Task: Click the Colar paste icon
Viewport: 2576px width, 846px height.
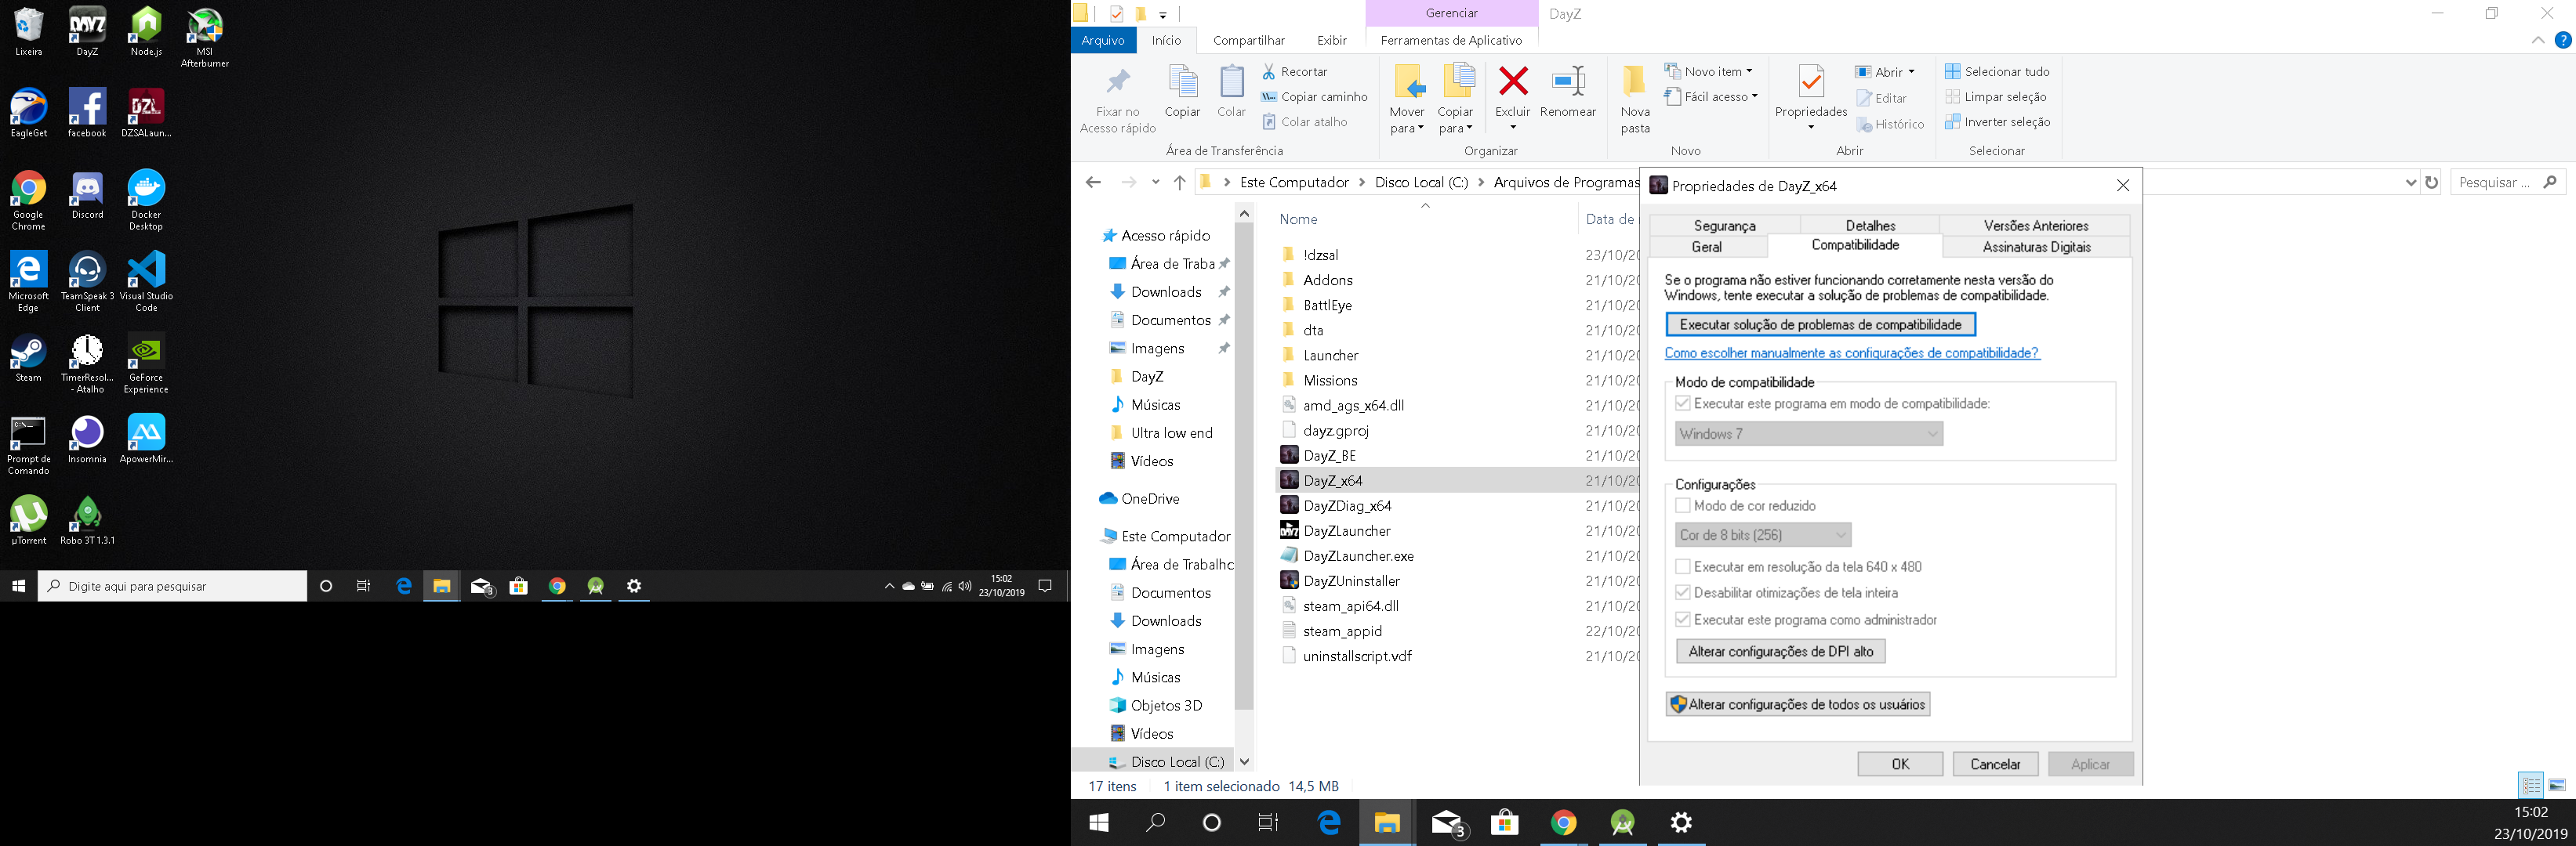Action: click(1231, 83)
